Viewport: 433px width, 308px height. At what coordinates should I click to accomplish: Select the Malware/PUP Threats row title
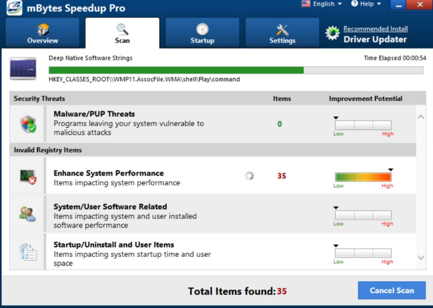[x=94, y=114]
